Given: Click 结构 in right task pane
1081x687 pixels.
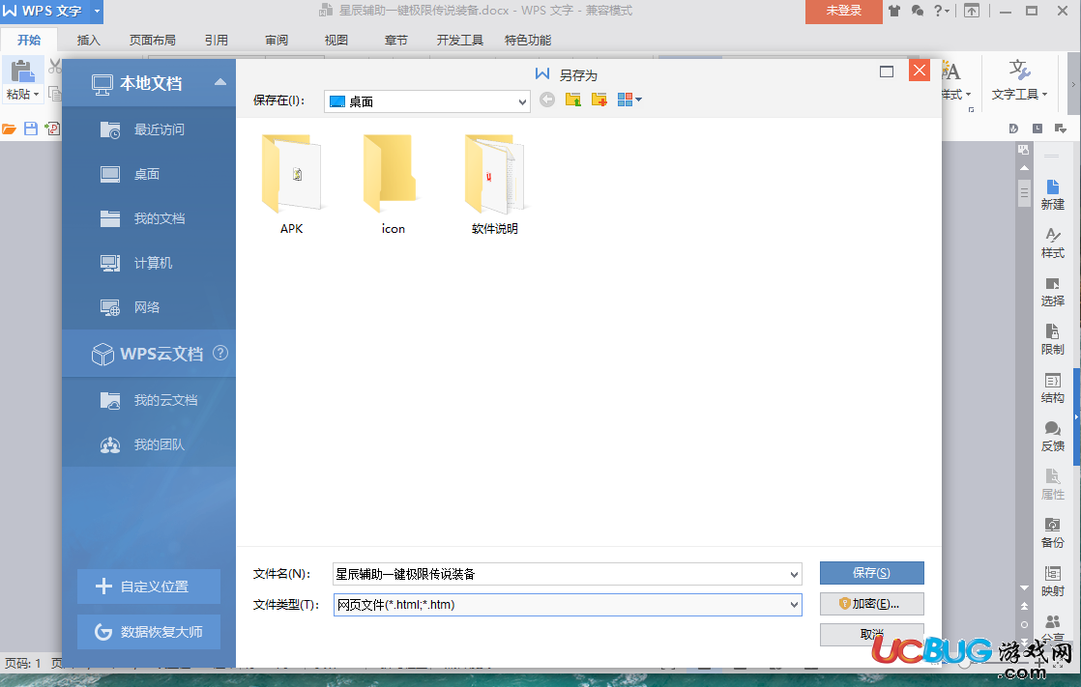Looking at the screenshot, I should pos(1052,387).
